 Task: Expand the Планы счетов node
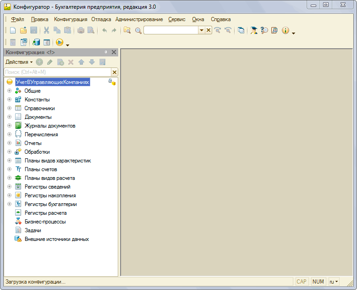(9, 169)
